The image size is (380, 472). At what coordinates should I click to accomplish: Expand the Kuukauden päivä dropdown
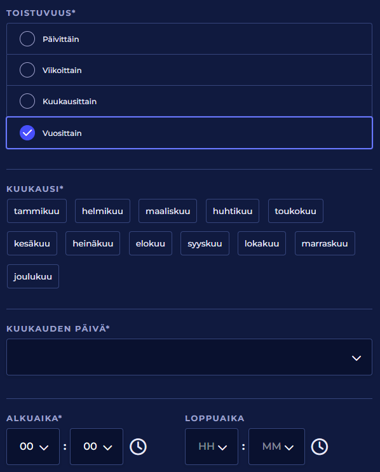click(x=189, y=357)
